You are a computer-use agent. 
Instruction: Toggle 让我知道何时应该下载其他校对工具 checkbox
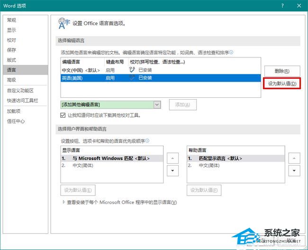pos(63,115)
